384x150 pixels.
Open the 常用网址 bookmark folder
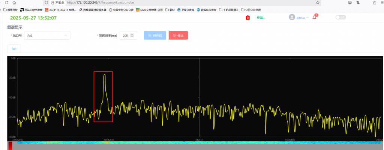click(x=10, y=10)
